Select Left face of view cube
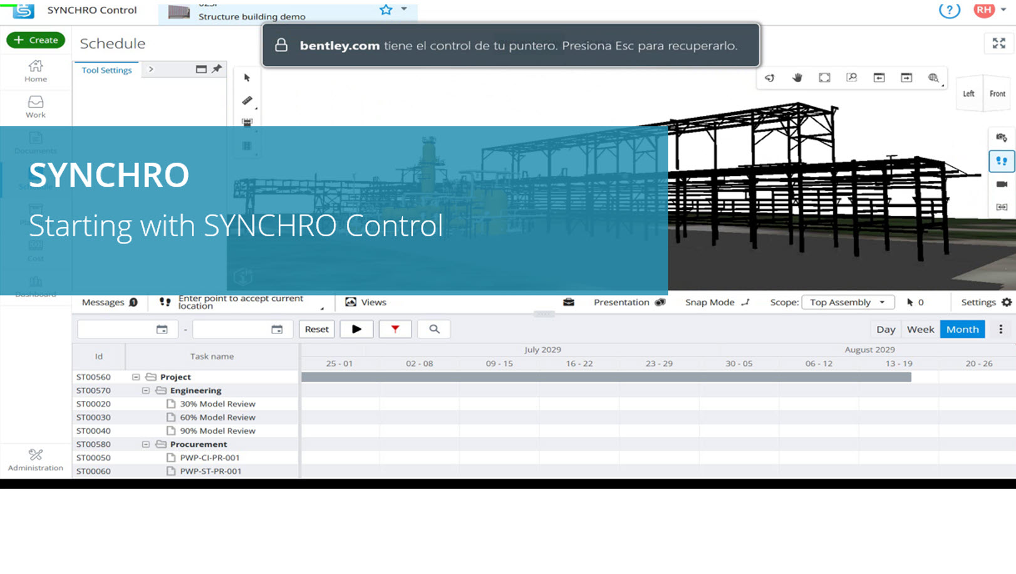 tap(968, 94)
